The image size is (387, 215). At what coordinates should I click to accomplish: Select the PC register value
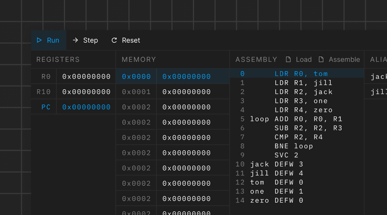point(86,107)
